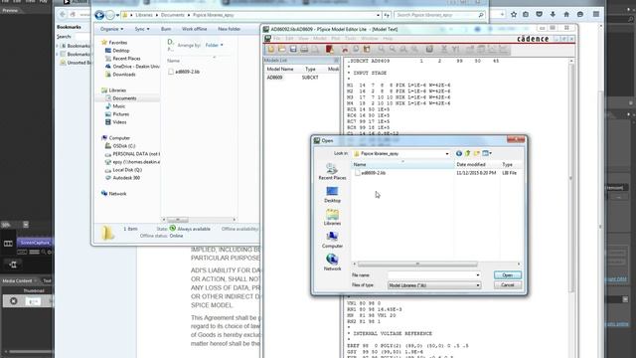Sort by Date modified column in Open dialog
The image size is (636, 358).
point(477,164)
